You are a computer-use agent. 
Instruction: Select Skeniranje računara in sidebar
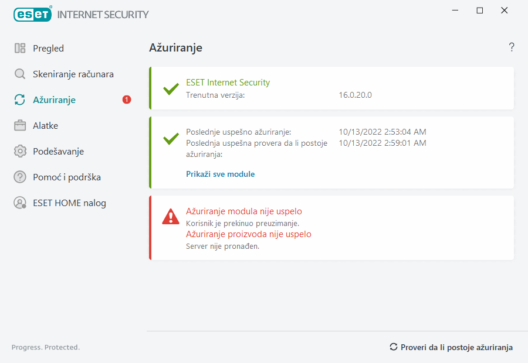(x=73, y=74)
